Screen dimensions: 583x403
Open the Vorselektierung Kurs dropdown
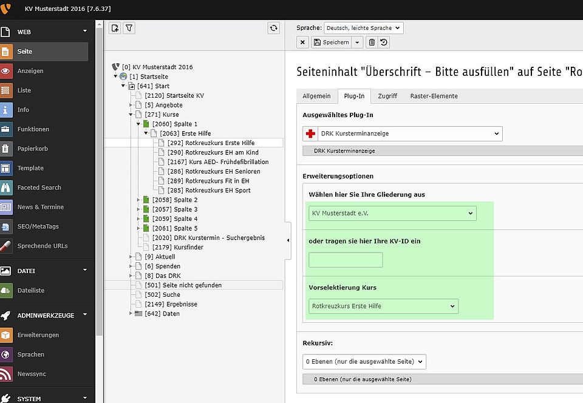click(x=383, y=306)
